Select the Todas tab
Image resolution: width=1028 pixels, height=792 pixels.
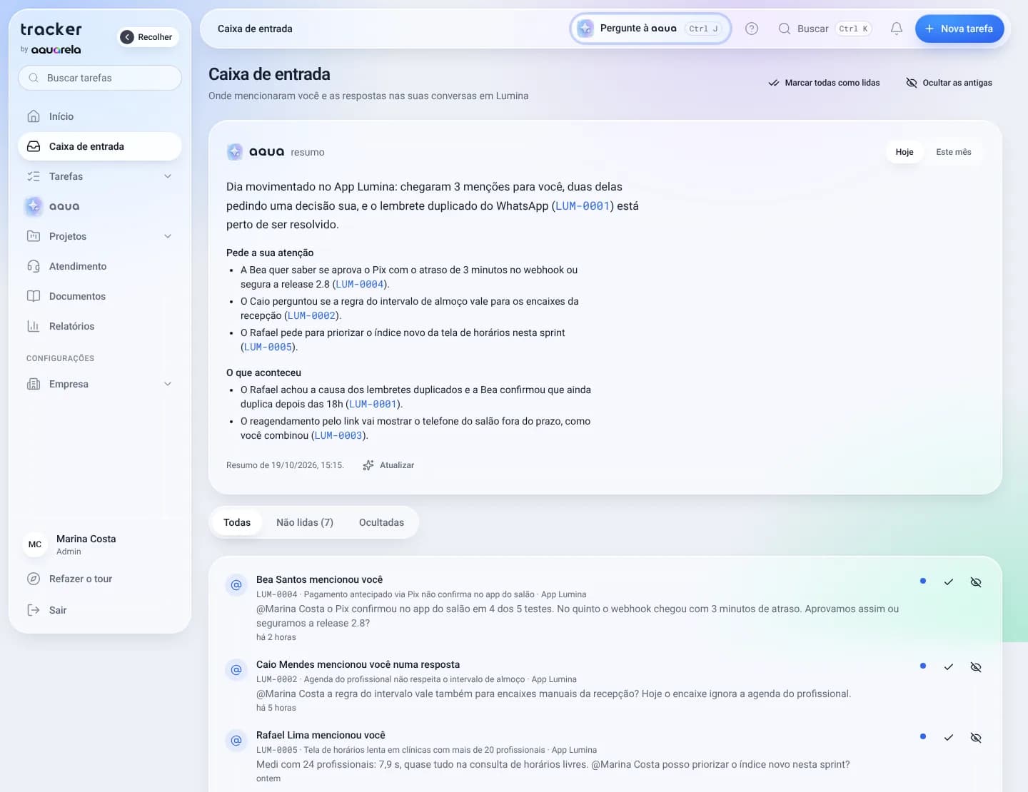coord(237,522)
